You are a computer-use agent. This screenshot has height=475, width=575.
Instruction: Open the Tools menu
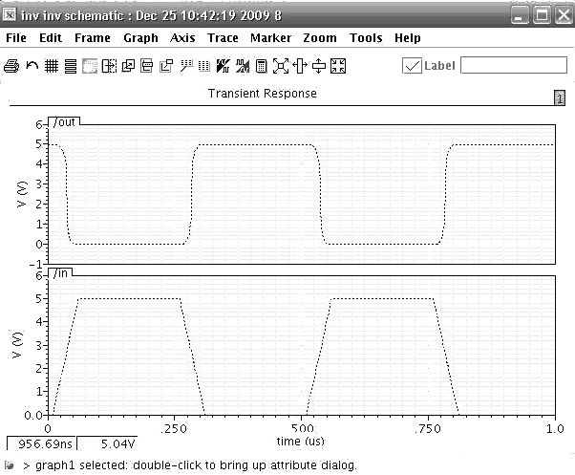(366, 38)
